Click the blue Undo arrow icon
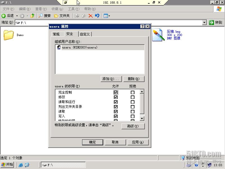The height and width of the screenshot is (169, 225). pyautogui.click(x=97, y=16)
